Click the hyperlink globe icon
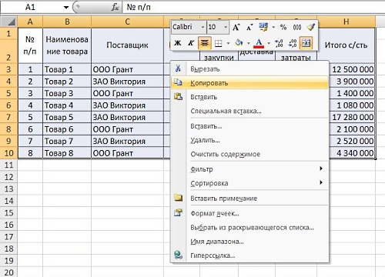 coord(178,255)
